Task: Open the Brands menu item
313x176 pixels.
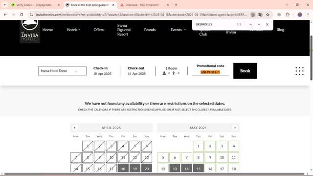Action: click(x=150, y=30)
